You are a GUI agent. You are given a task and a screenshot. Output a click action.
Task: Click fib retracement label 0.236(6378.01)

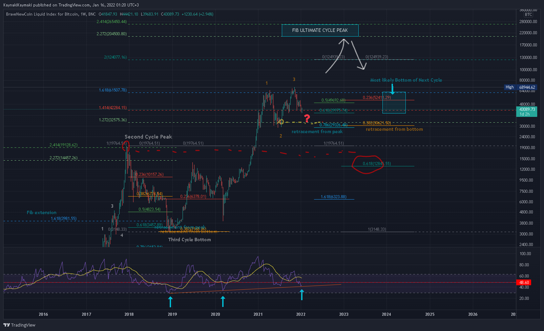[193, 196]
